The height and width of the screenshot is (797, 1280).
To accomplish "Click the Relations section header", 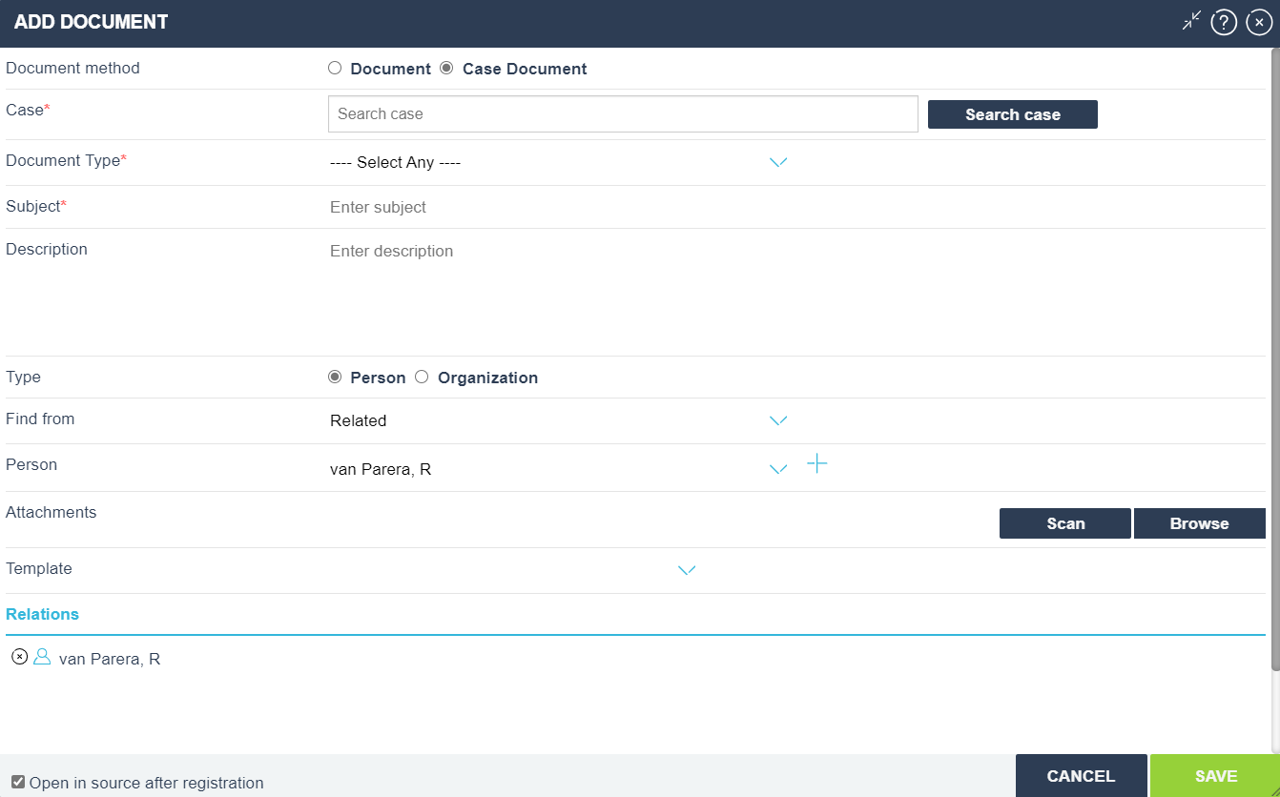I will tap(43, 614).
